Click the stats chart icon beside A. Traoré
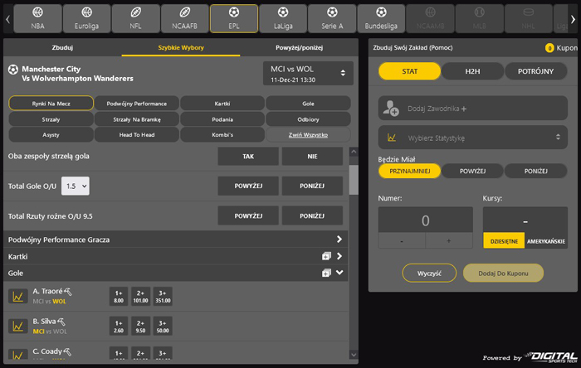This screenshot has height=368, width=581. click(x=17, y=296)
